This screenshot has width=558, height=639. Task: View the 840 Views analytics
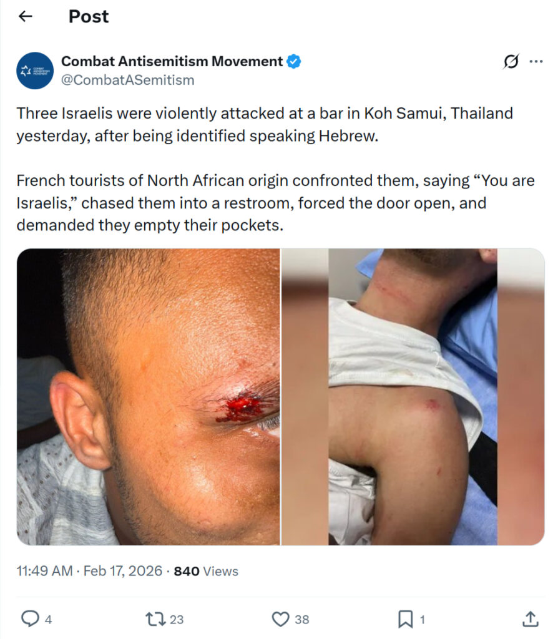coord(206,571)
